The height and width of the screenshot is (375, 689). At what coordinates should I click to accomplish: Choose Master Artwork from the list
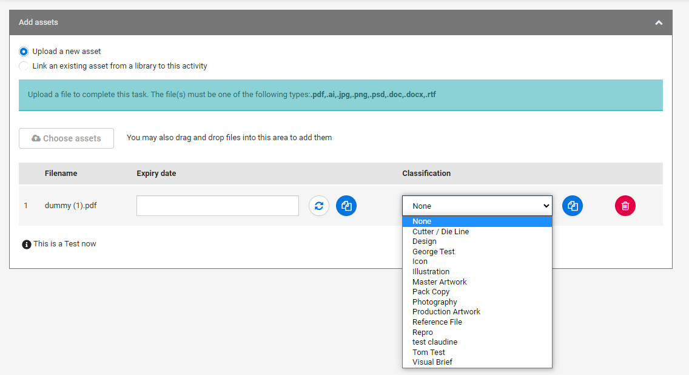pyautogui.click(x=439, y=282)
